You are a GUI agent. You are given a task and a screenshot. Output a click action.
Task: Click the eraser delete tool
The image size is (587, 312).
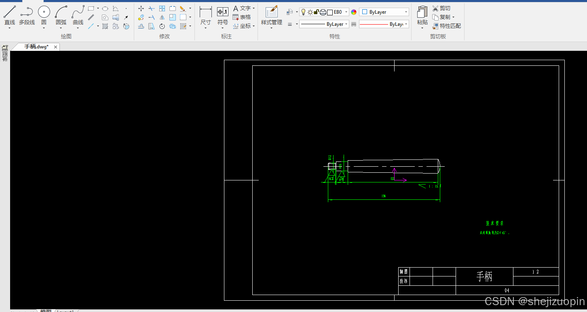coord(183,8)
